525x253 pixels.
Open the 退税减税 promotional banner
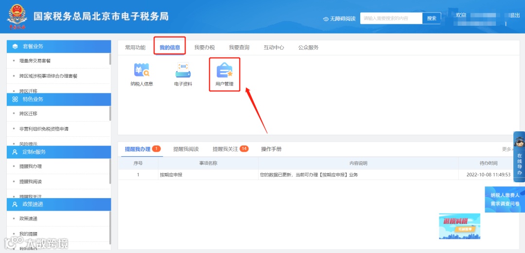click(x=459, y=226)
